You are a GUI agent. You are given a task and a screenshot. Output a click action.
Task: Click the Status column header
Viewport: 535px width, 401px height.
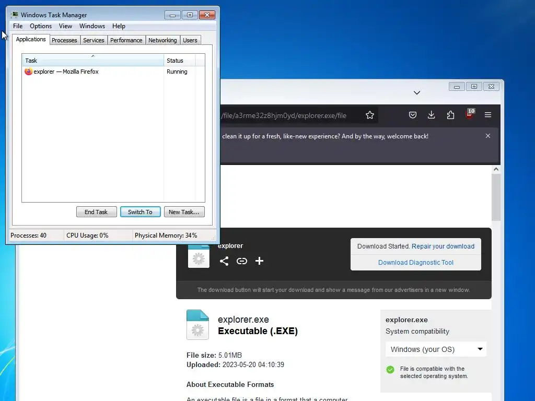coord(179,61)
